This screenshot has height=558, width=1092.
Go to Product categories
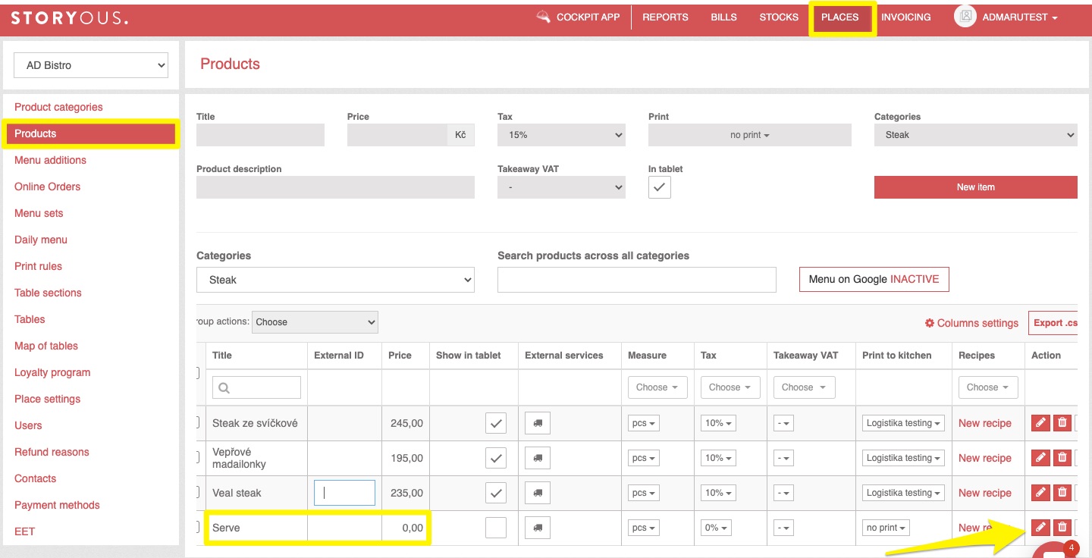(x=58, y=107)
